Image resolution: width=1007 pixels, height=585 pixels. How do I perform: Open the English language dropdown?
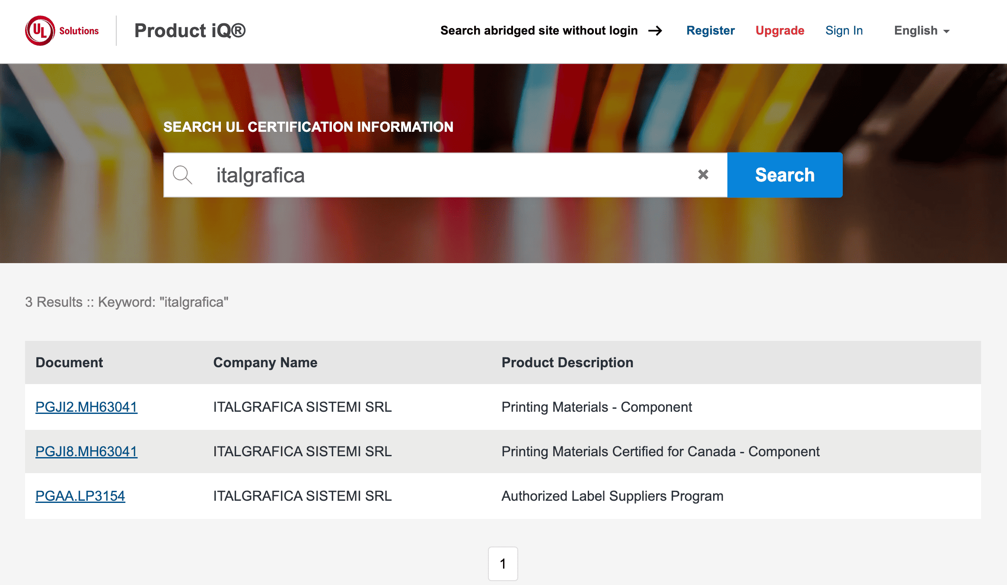(921, 31)
